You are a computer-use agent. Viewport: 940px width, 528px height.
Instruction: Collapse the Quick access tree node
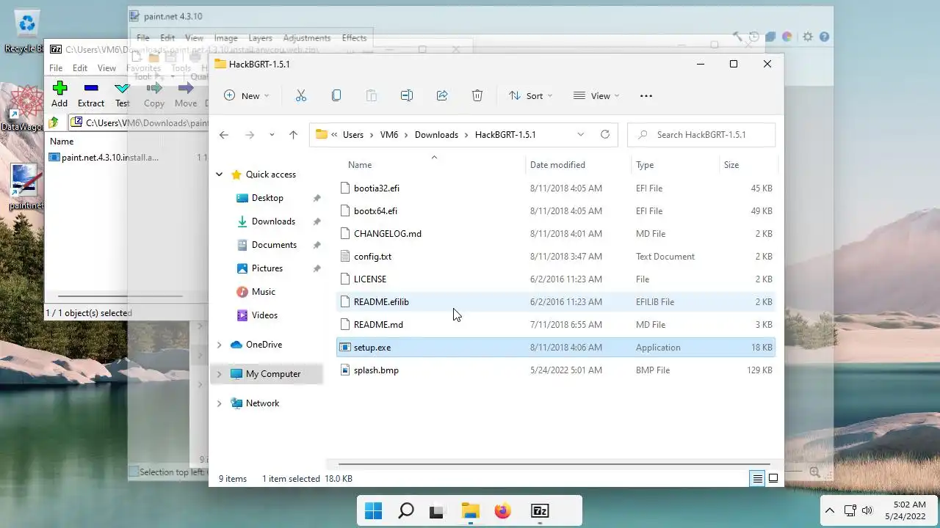219,175
